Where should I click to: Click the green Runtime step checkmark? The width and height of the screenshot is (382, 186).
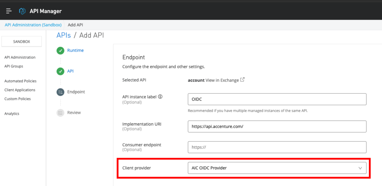60,50
